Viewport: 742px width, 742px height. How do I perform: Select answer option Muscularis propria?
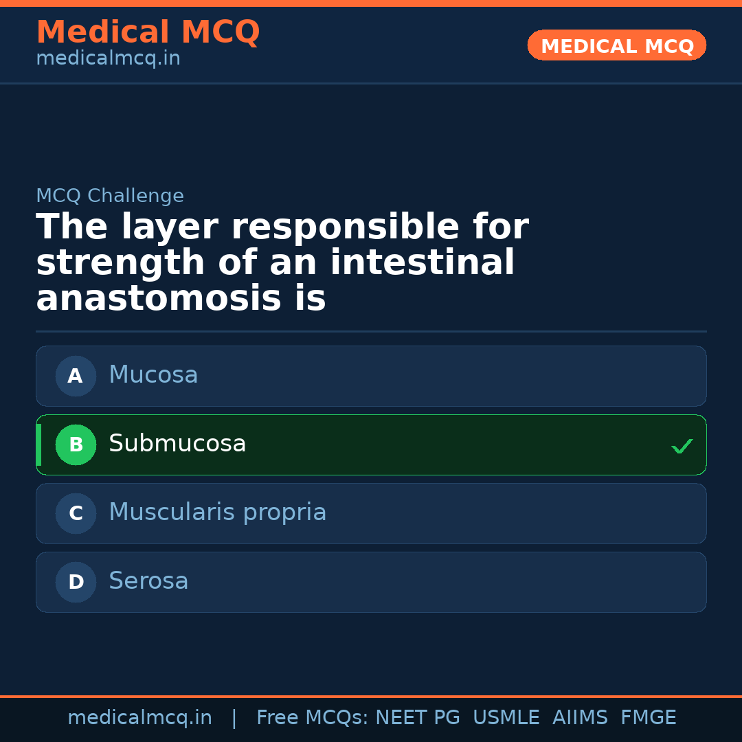pos(371,513)
